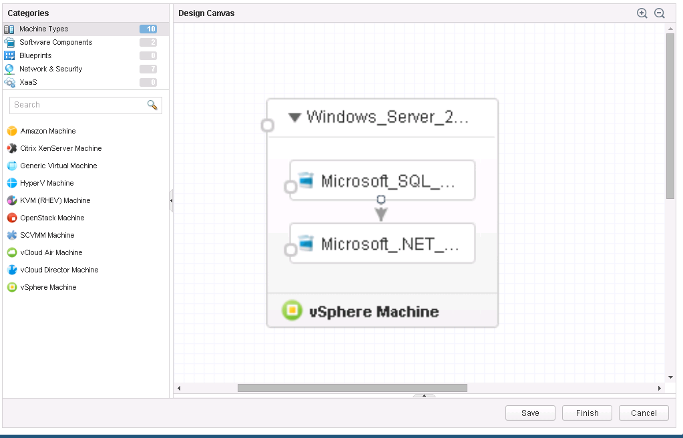Select the Machine Types category
The width and height of the screenshot is (683, 438).
[86, 29]
